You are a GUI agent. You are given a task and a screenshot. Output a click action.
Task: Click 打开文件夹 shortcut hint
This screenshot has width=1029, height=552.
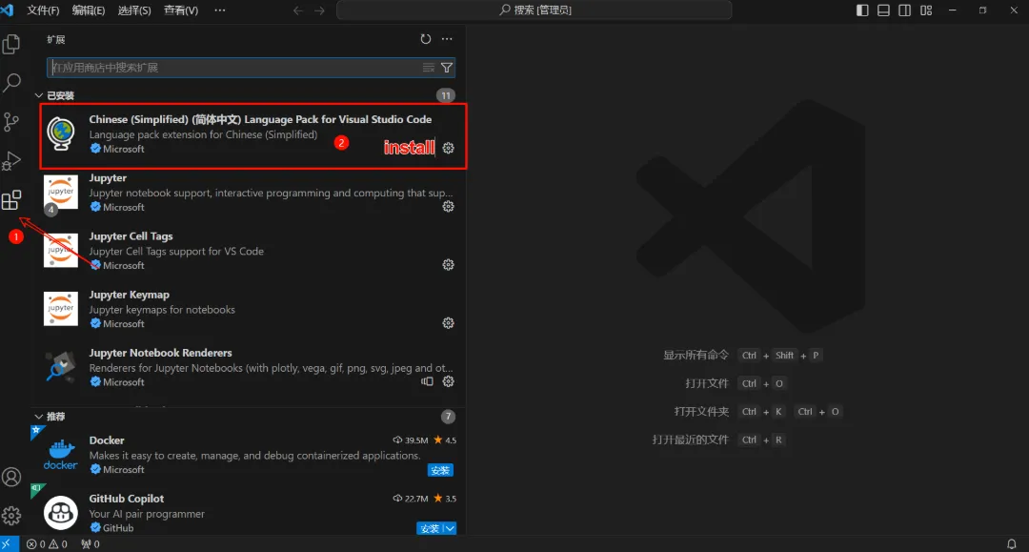click(x=701, y=412)
